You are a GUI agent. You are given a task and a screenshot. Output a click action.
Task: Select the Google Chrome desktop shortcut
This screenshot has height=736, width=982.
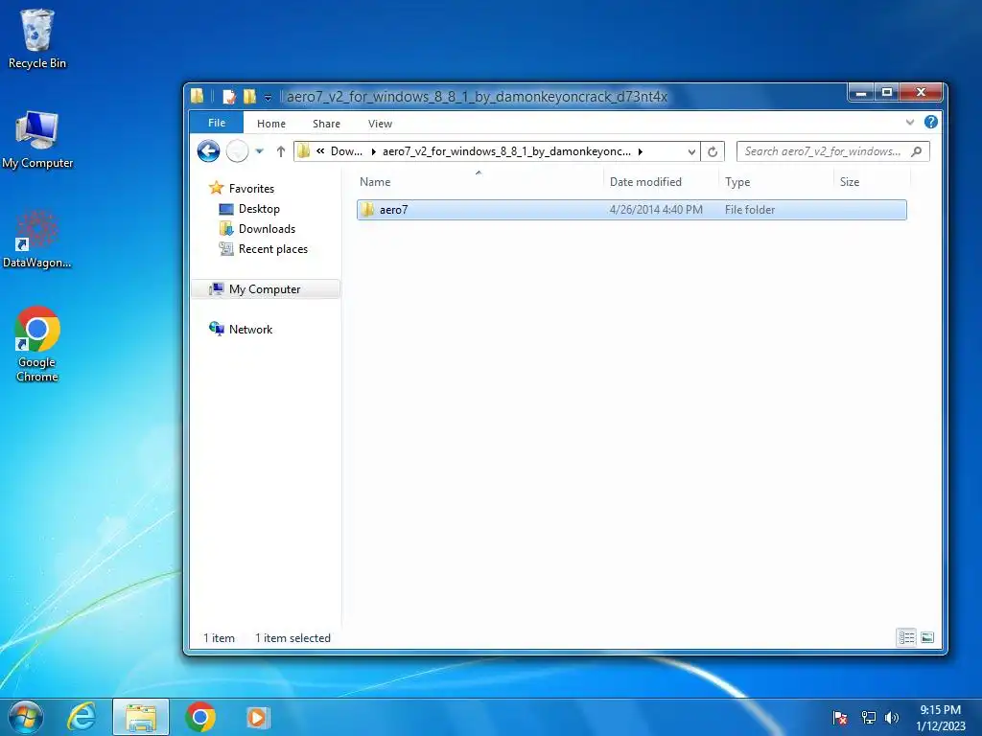pyautogui.click(x=37, y=343)
